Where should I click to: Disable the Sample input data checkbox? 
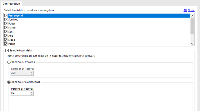coord(7,51)
